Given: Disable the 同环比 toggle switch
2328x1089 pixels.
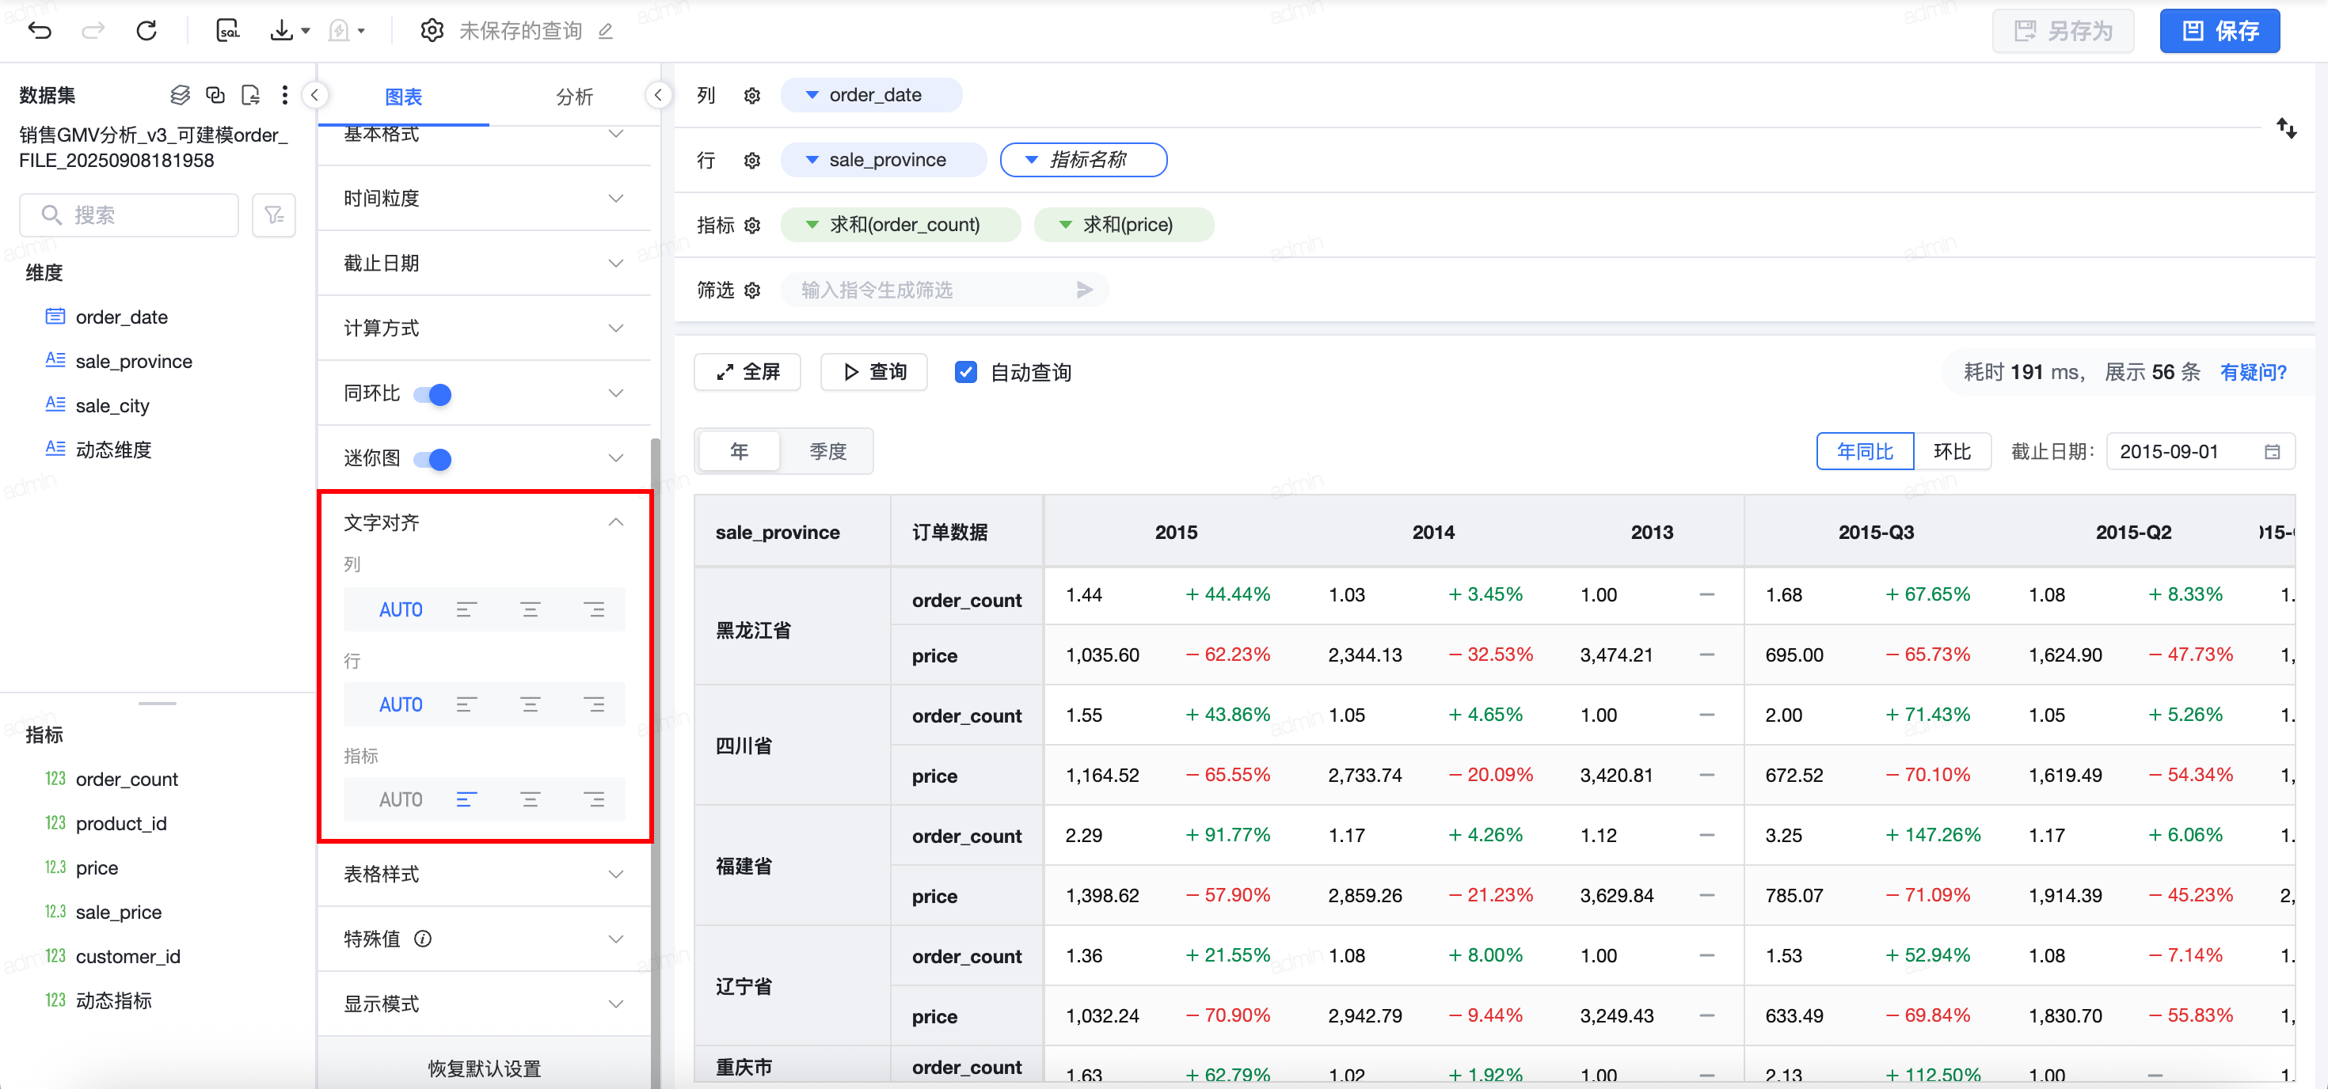Looking at the screenshot, I should [x=433, y=393].
